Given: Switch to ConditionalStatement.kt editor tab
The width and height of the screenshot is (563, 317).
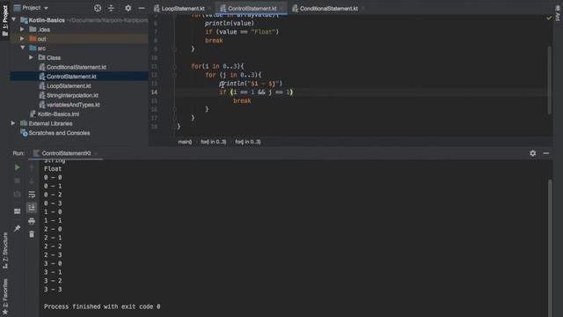Looking at the screenshot, I should pos(328,8).
